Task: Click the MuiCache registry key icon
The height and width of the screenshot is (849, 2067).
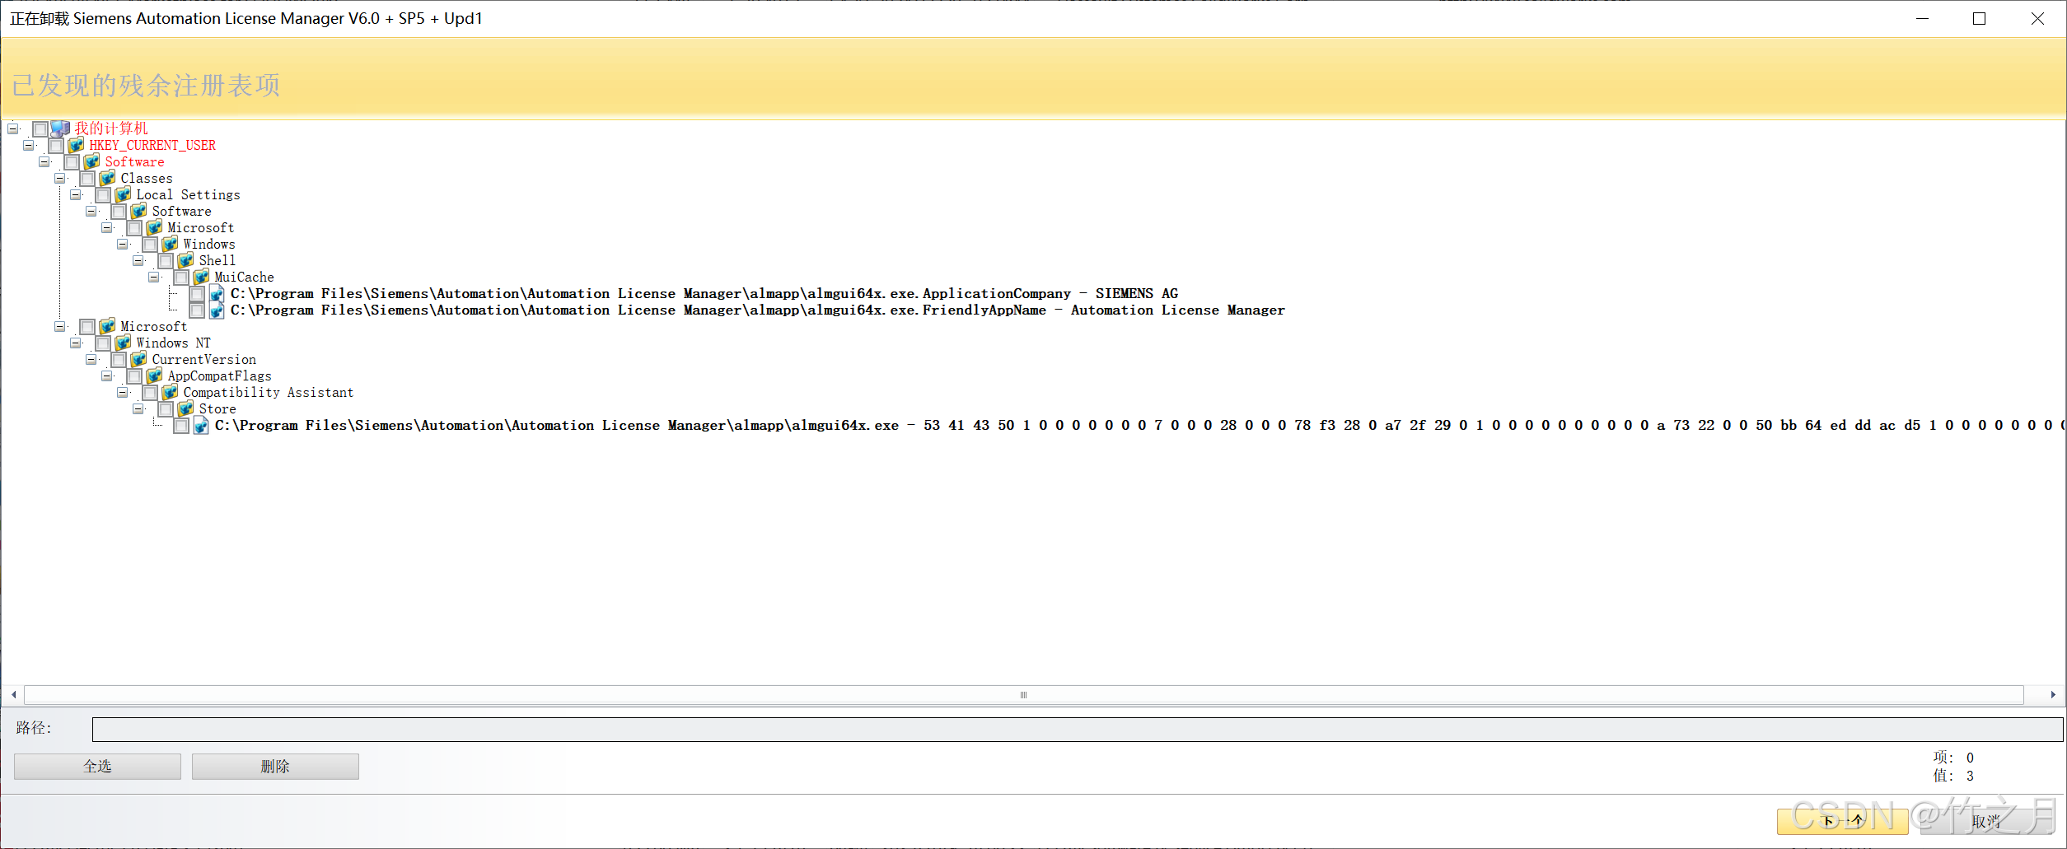Action: tap(201, 277)
